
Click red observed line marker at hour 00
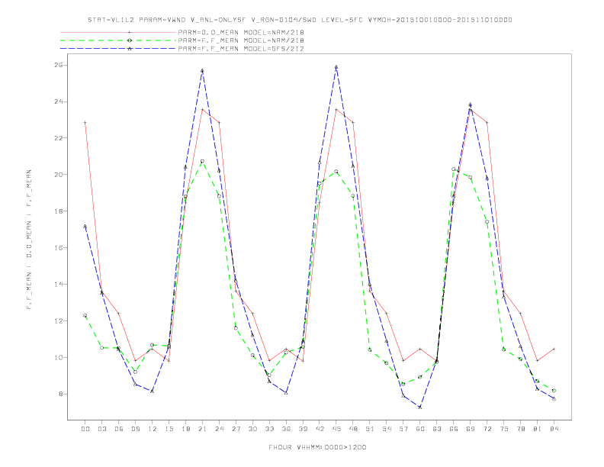[85, 123]
